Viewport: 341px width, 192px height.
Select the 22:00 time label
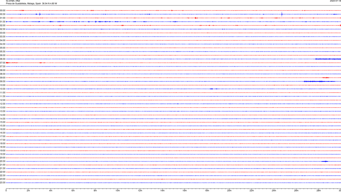(2, 172)
